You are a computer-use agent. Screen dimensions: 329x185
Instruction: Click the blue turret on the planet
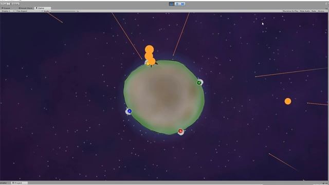point(129,112)
